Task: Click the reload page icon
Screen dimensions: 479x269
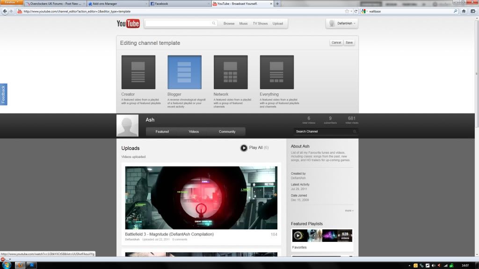Action: tap(356, 11)
